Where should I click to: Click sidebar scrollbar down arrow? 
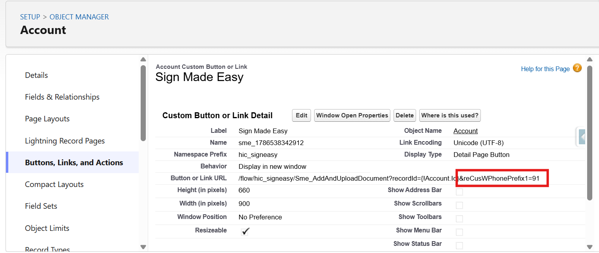pyautogui.click(x=143, y=247)
